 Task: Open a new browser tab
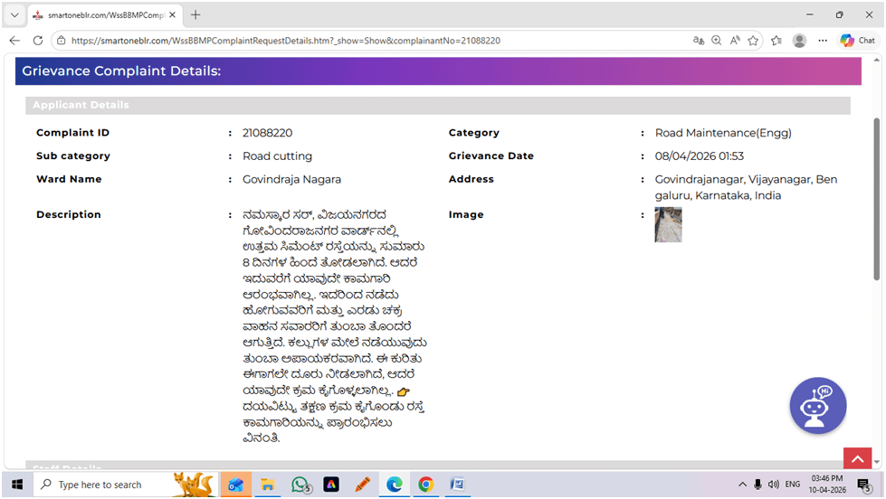tap(195, 15)
